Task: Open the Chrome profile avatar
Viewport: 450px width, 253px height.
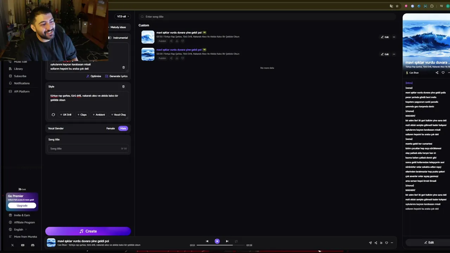Action: (x=448, y=6)
